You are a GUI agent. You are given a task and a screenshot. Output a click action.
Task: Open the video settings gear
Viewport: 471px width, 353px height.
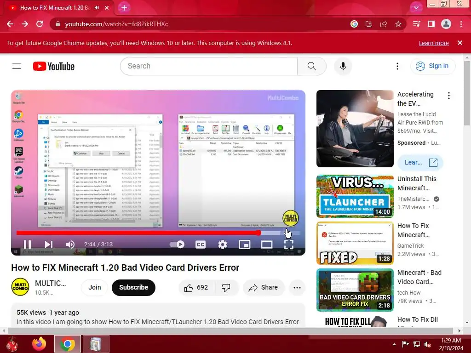[x=222, y=245]
